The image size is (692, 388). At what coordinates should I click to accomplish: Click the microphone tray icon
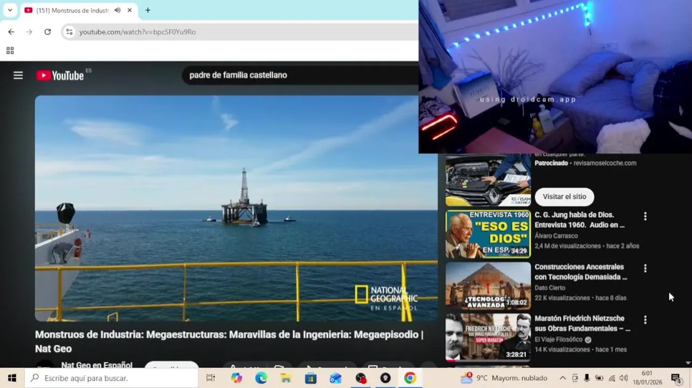pos(587,378)
